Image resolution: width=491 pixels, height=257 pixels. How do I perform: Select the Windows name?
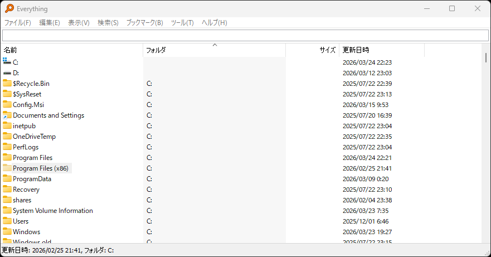click(x=26, y=232)
